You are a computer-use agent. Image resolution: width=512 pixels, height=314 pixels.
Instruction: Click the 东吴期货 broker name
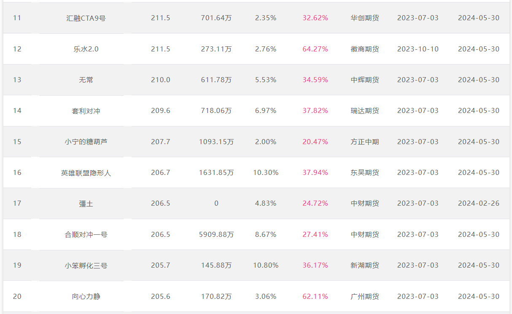(365, 172)
